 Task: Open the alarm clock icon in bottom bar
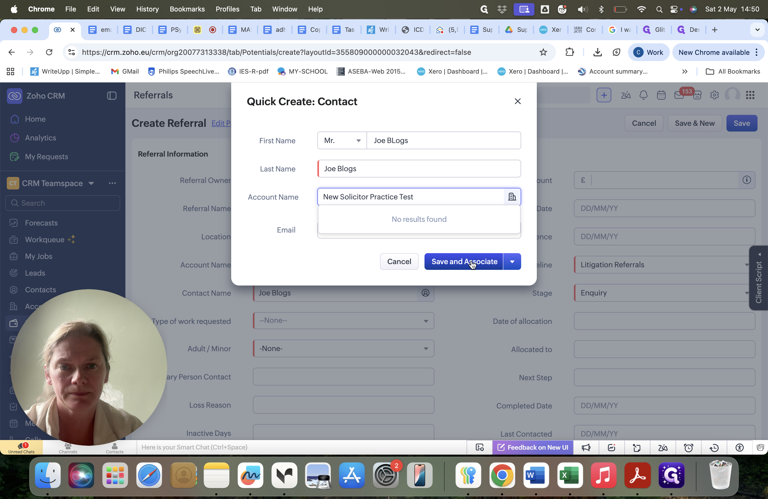[x=688, y=447]
